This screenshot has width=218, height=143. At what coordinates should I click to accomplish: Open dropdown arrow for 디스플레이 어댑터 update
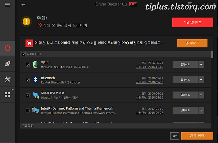pos(201,95)
